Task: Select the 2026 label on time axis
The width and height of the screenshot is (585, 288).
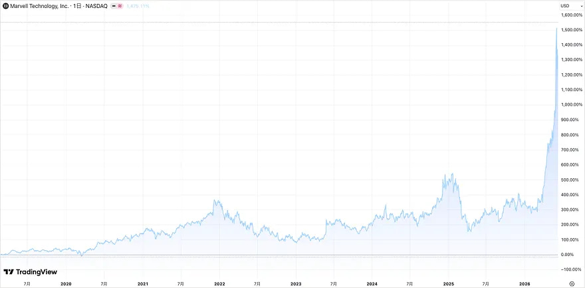Action: 525,283
